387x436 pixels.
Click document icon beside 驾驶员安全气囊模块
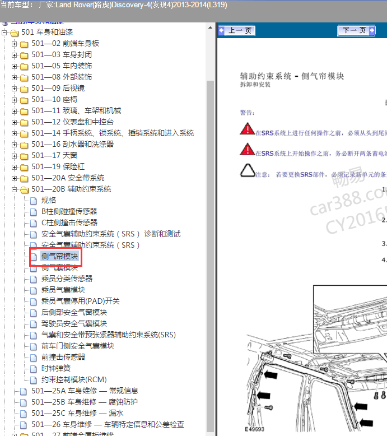click(34, 324)
